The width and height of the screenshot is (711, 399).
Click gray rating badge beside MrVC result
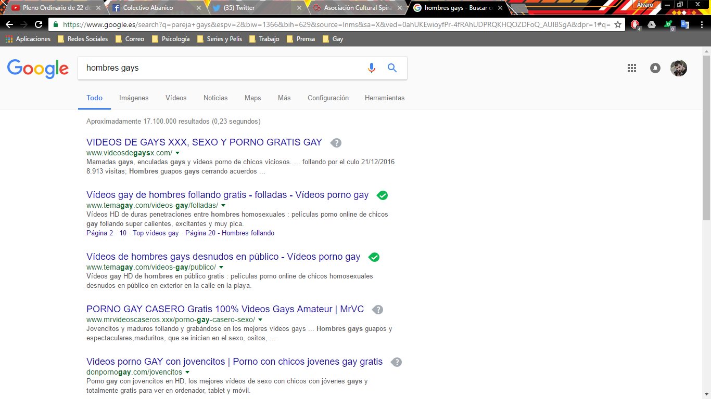pos(378,310)
